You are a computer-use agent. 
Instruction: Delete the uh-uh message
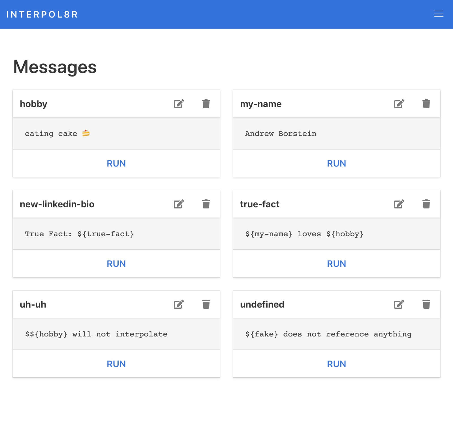coord(206,304)
